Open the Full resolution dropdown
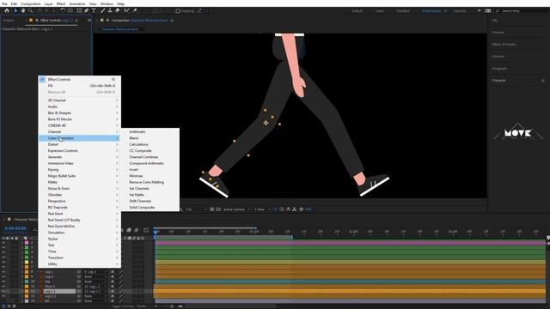Image resolution: width=550 pixels, height=309 pixels. [196, 209]
